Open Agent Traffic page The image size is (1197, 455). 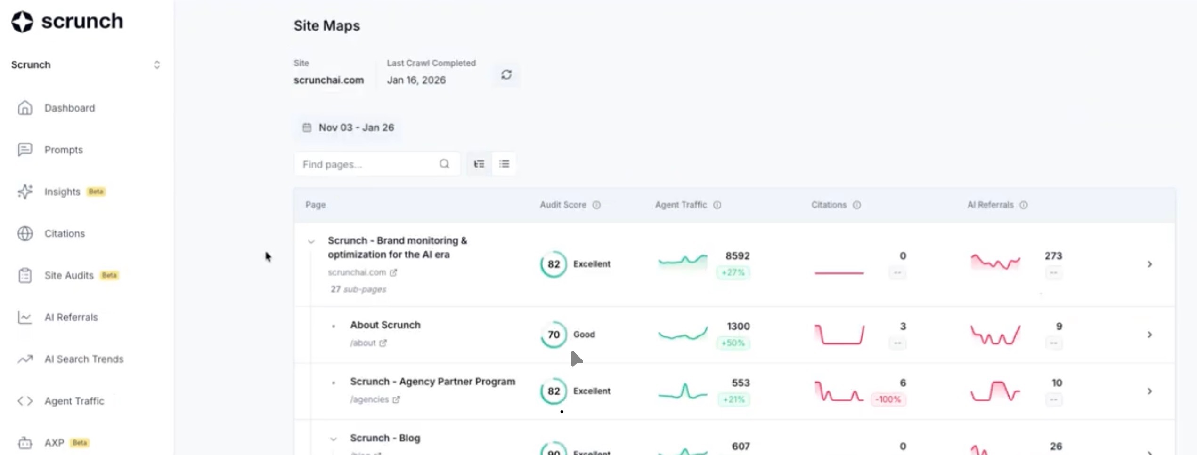(74, 401)
